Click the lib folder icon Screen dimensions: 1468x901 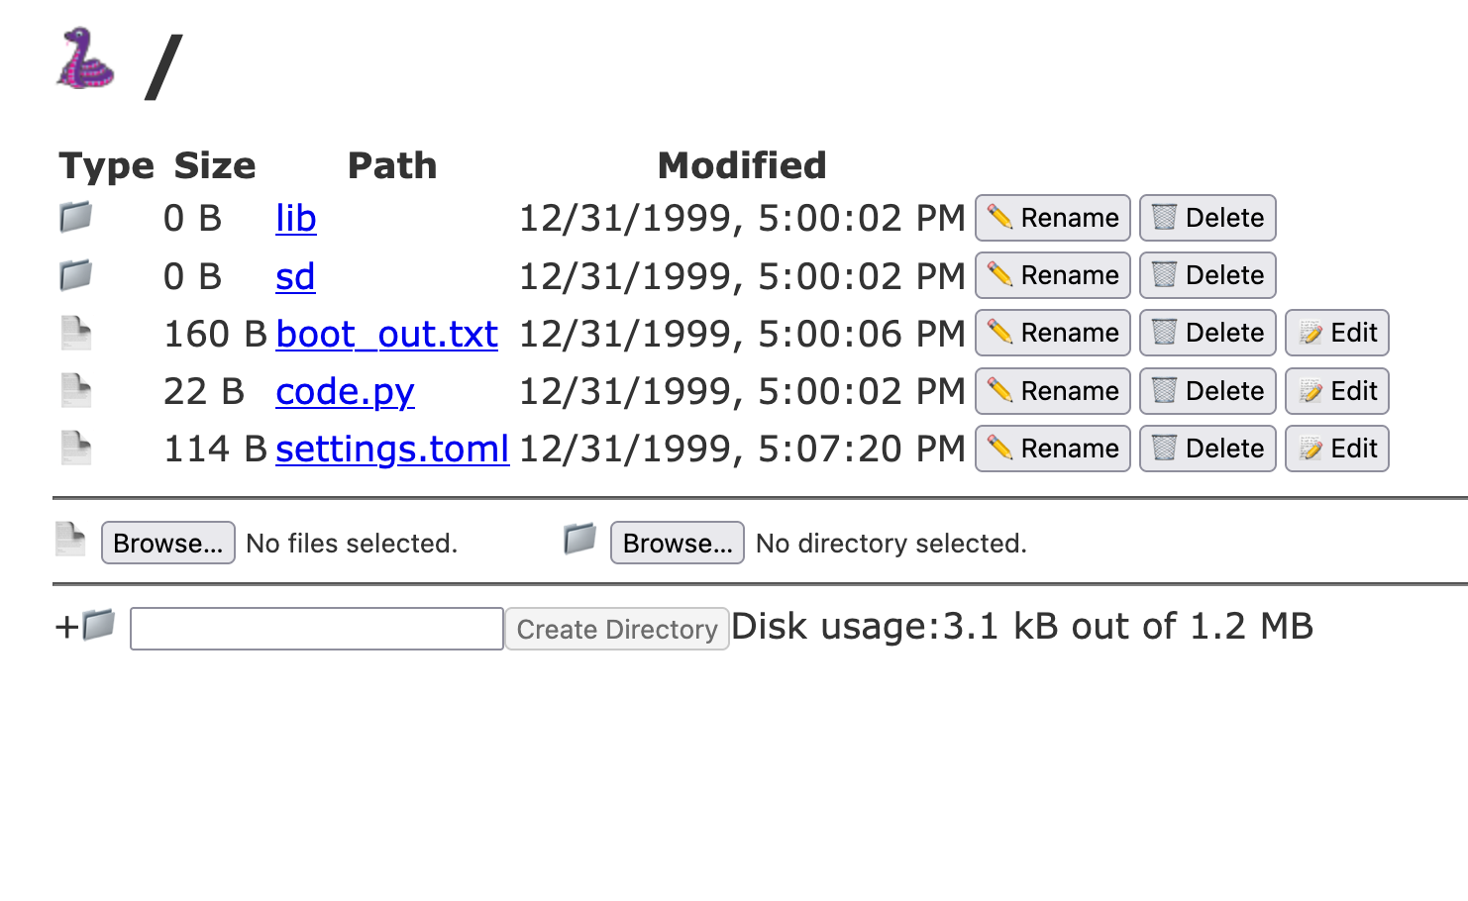(75, 217)
